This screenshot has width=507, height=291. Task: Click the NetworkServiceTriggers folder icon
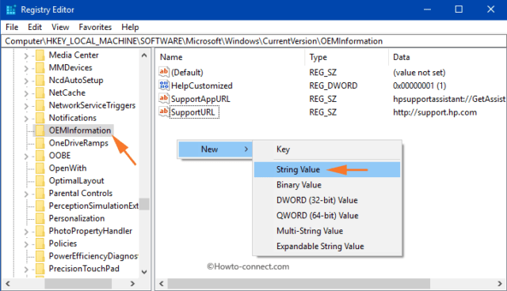pos(40,105)
